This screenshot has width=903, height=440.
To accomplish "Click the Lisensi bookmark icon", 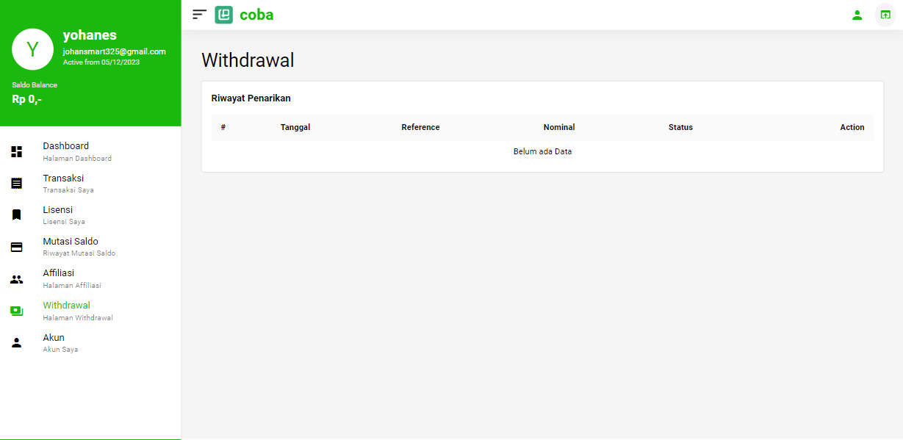I will [x=17, y=215].
